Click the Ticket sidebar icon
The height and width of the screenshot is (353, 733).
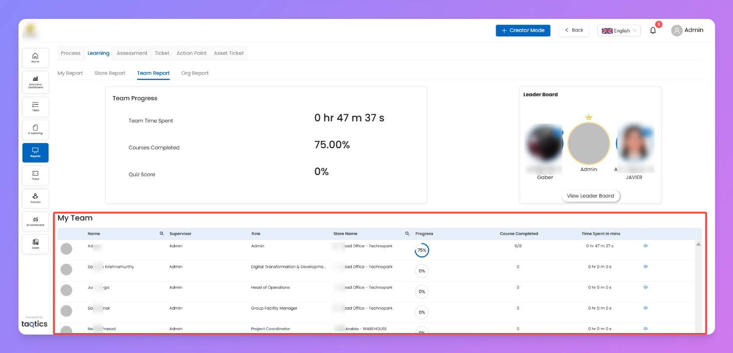coord(35,176)
